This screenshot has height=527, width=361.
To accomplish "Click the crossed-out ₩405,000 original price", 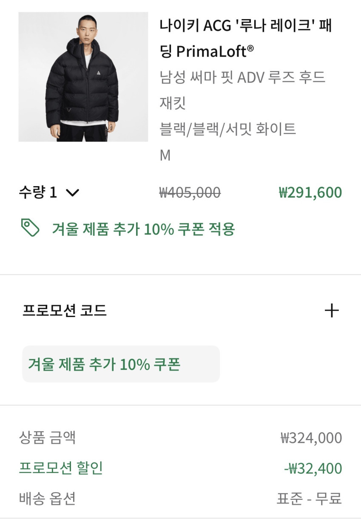I will click(x=190, y=193).
